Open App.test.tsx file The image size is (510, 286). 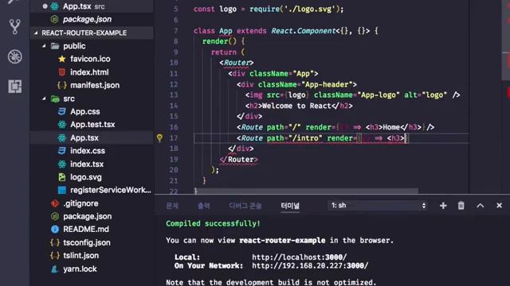point(92,125)
